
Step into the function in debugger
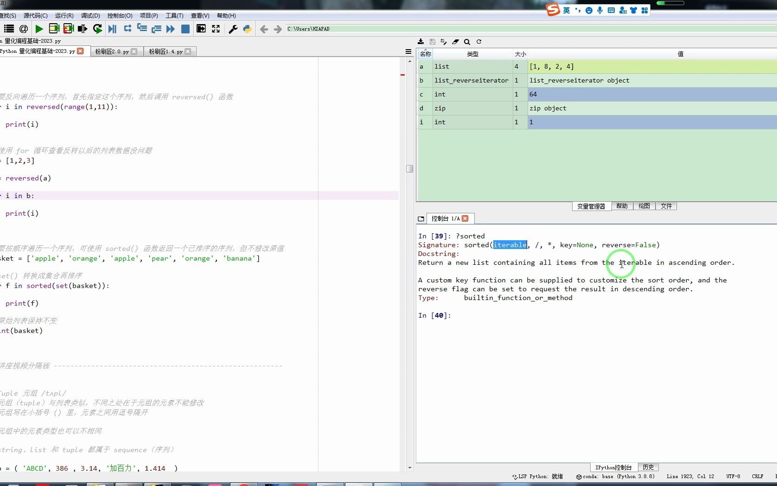[x=142, y=29]
